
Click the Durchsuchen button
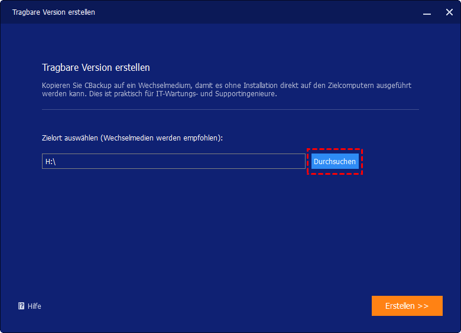[335, 161]
